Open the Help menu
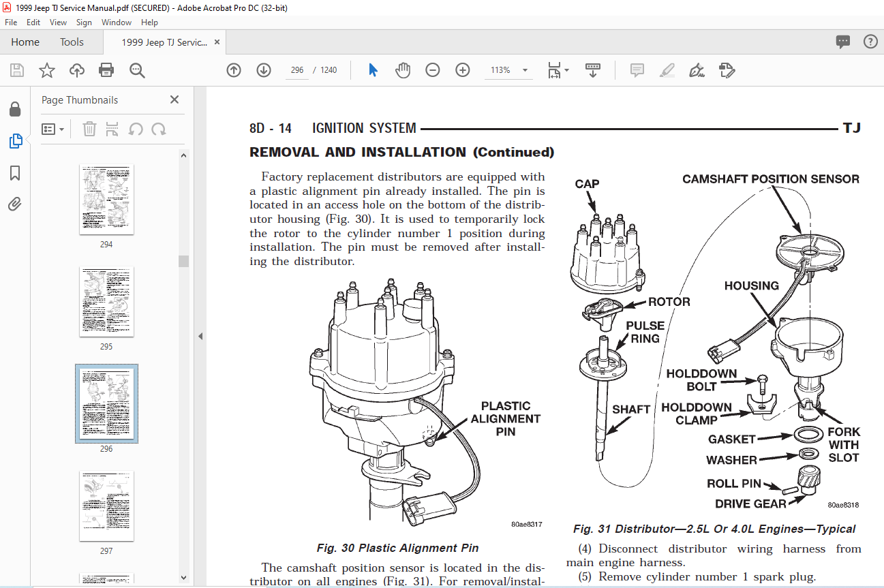The height and width of the screenshot is (588, 884). 149,22
